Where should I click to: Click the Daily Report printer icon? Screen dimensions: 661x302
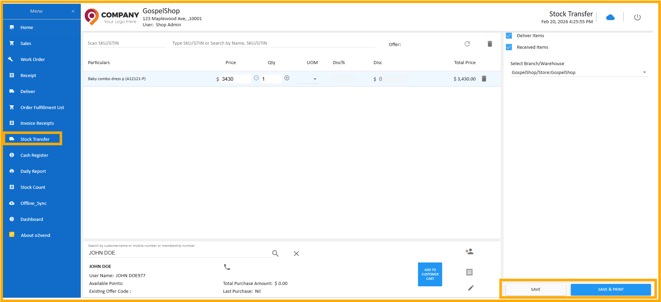[x=12, y=171]
